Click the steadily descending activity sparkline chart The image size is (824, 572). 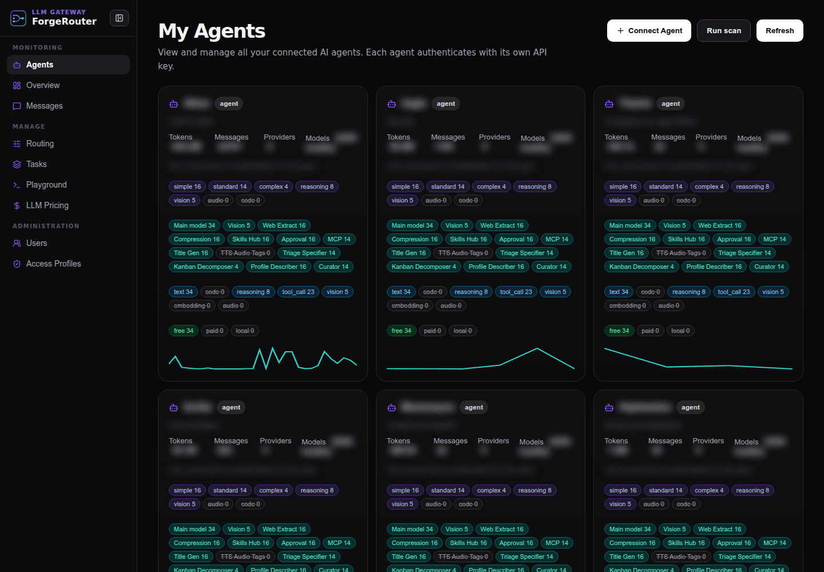coord(698,359)
